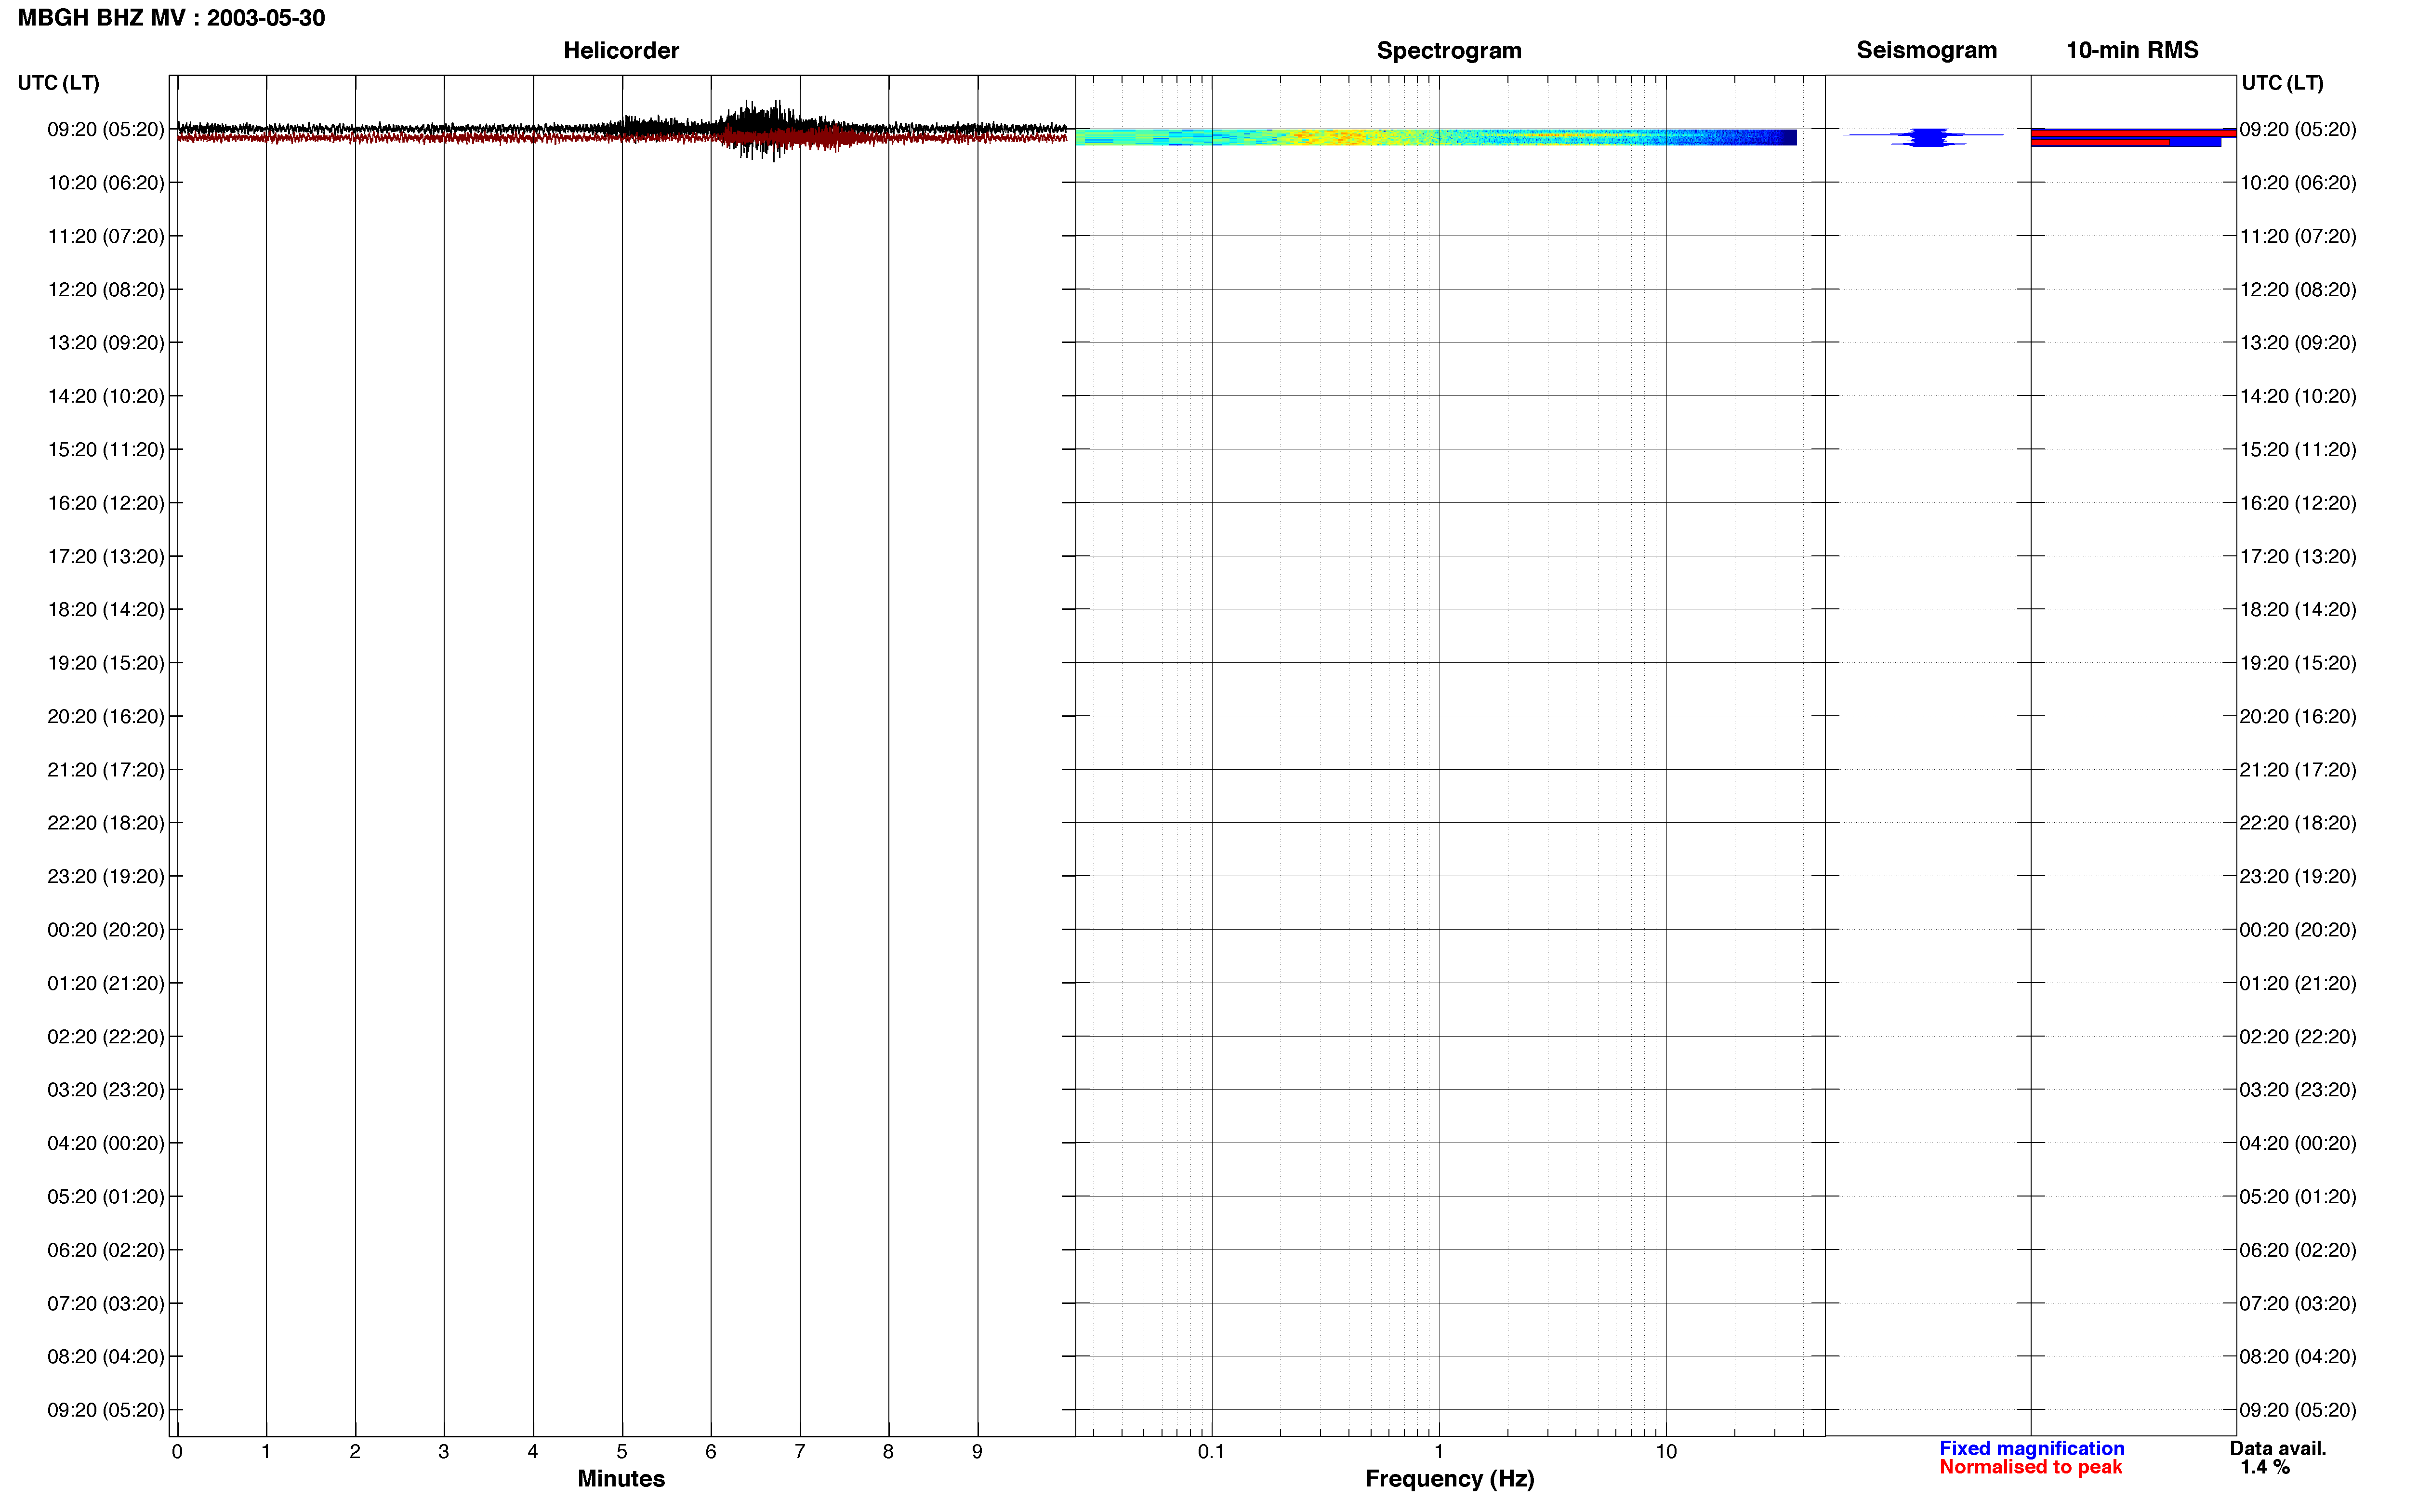
Task: Click '05:20 (01:20)' on the RMS panel time axis
Action: pos(2297,1197)
